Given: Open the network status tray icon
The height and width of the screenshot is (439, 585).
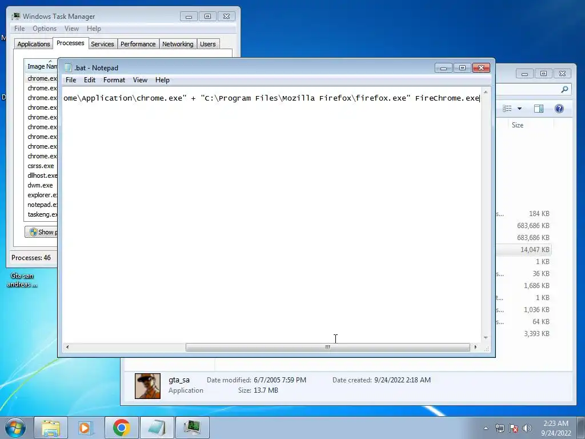Looking at the screenshot, I should (499, 428).
